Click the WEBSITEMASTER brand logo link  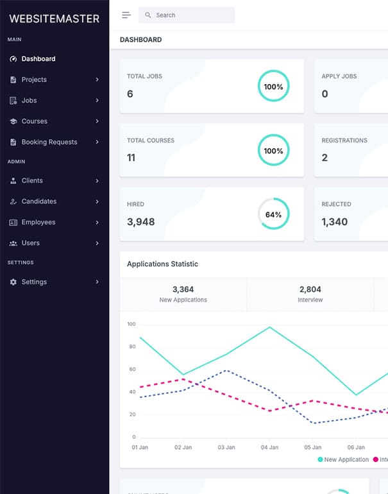click(x=55, y=19)
